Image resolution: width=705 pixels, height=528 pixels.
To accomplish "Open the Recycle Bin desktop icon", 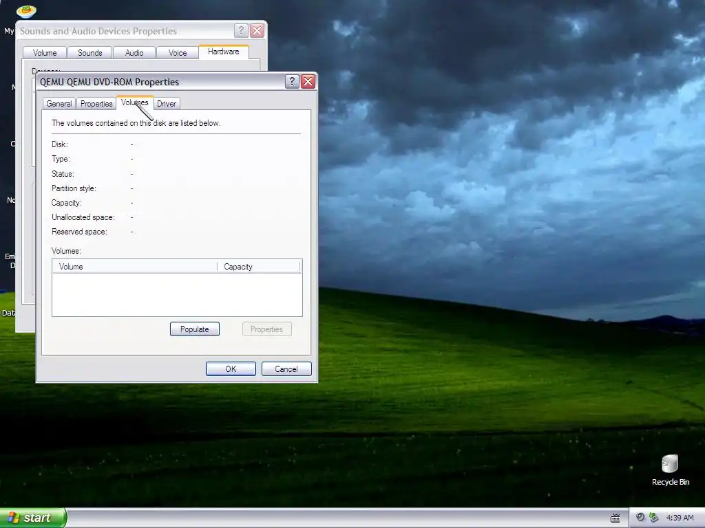I will tap(670, 470).
